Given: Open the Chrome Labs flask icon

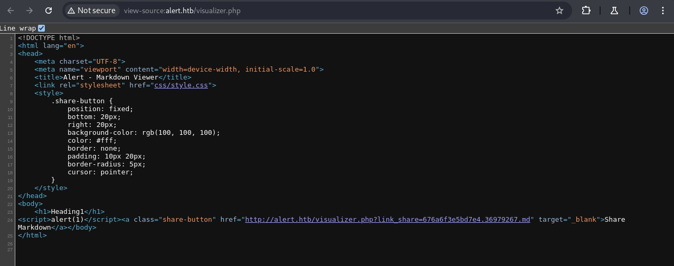Looking at the screenshot, I should coord(614,11).
